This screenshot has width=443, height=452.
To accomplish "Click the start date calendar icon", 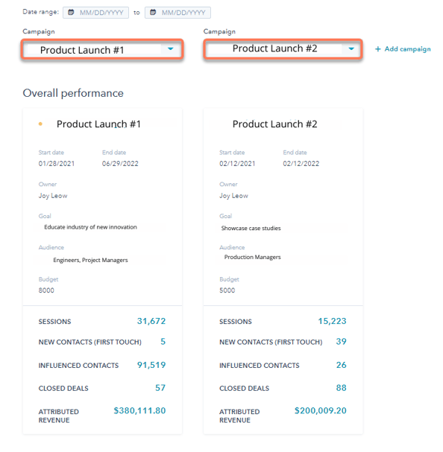I will 71,13.
